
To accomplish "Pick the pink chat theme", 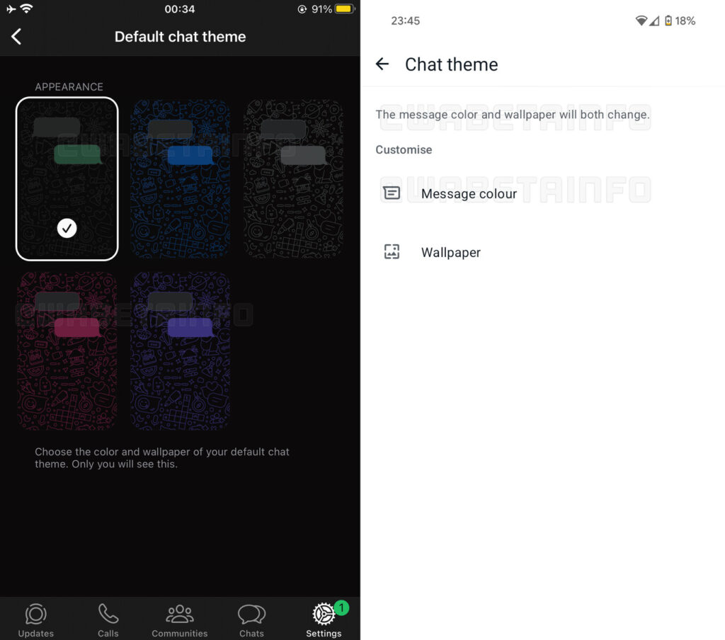I will tap(67, 351).
